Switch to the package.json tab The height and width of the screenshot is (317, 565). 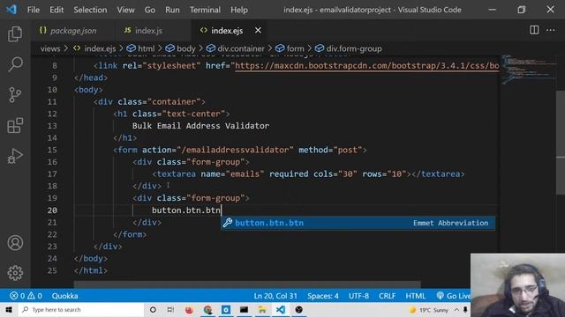click(73, 31)
